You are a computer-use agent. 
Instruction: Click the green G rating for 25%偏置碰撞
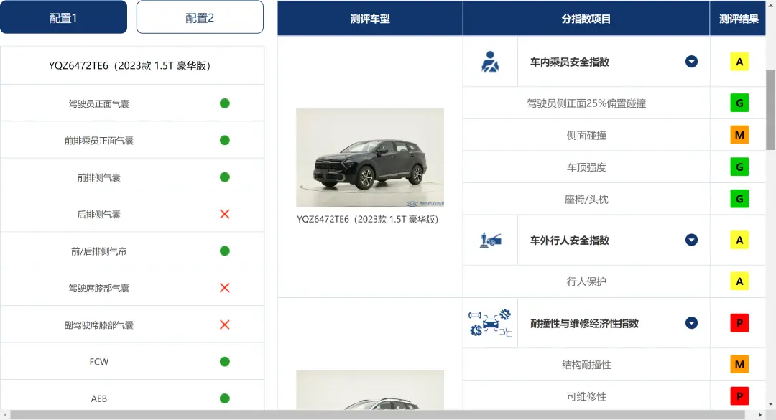click(x=739, y=103)
